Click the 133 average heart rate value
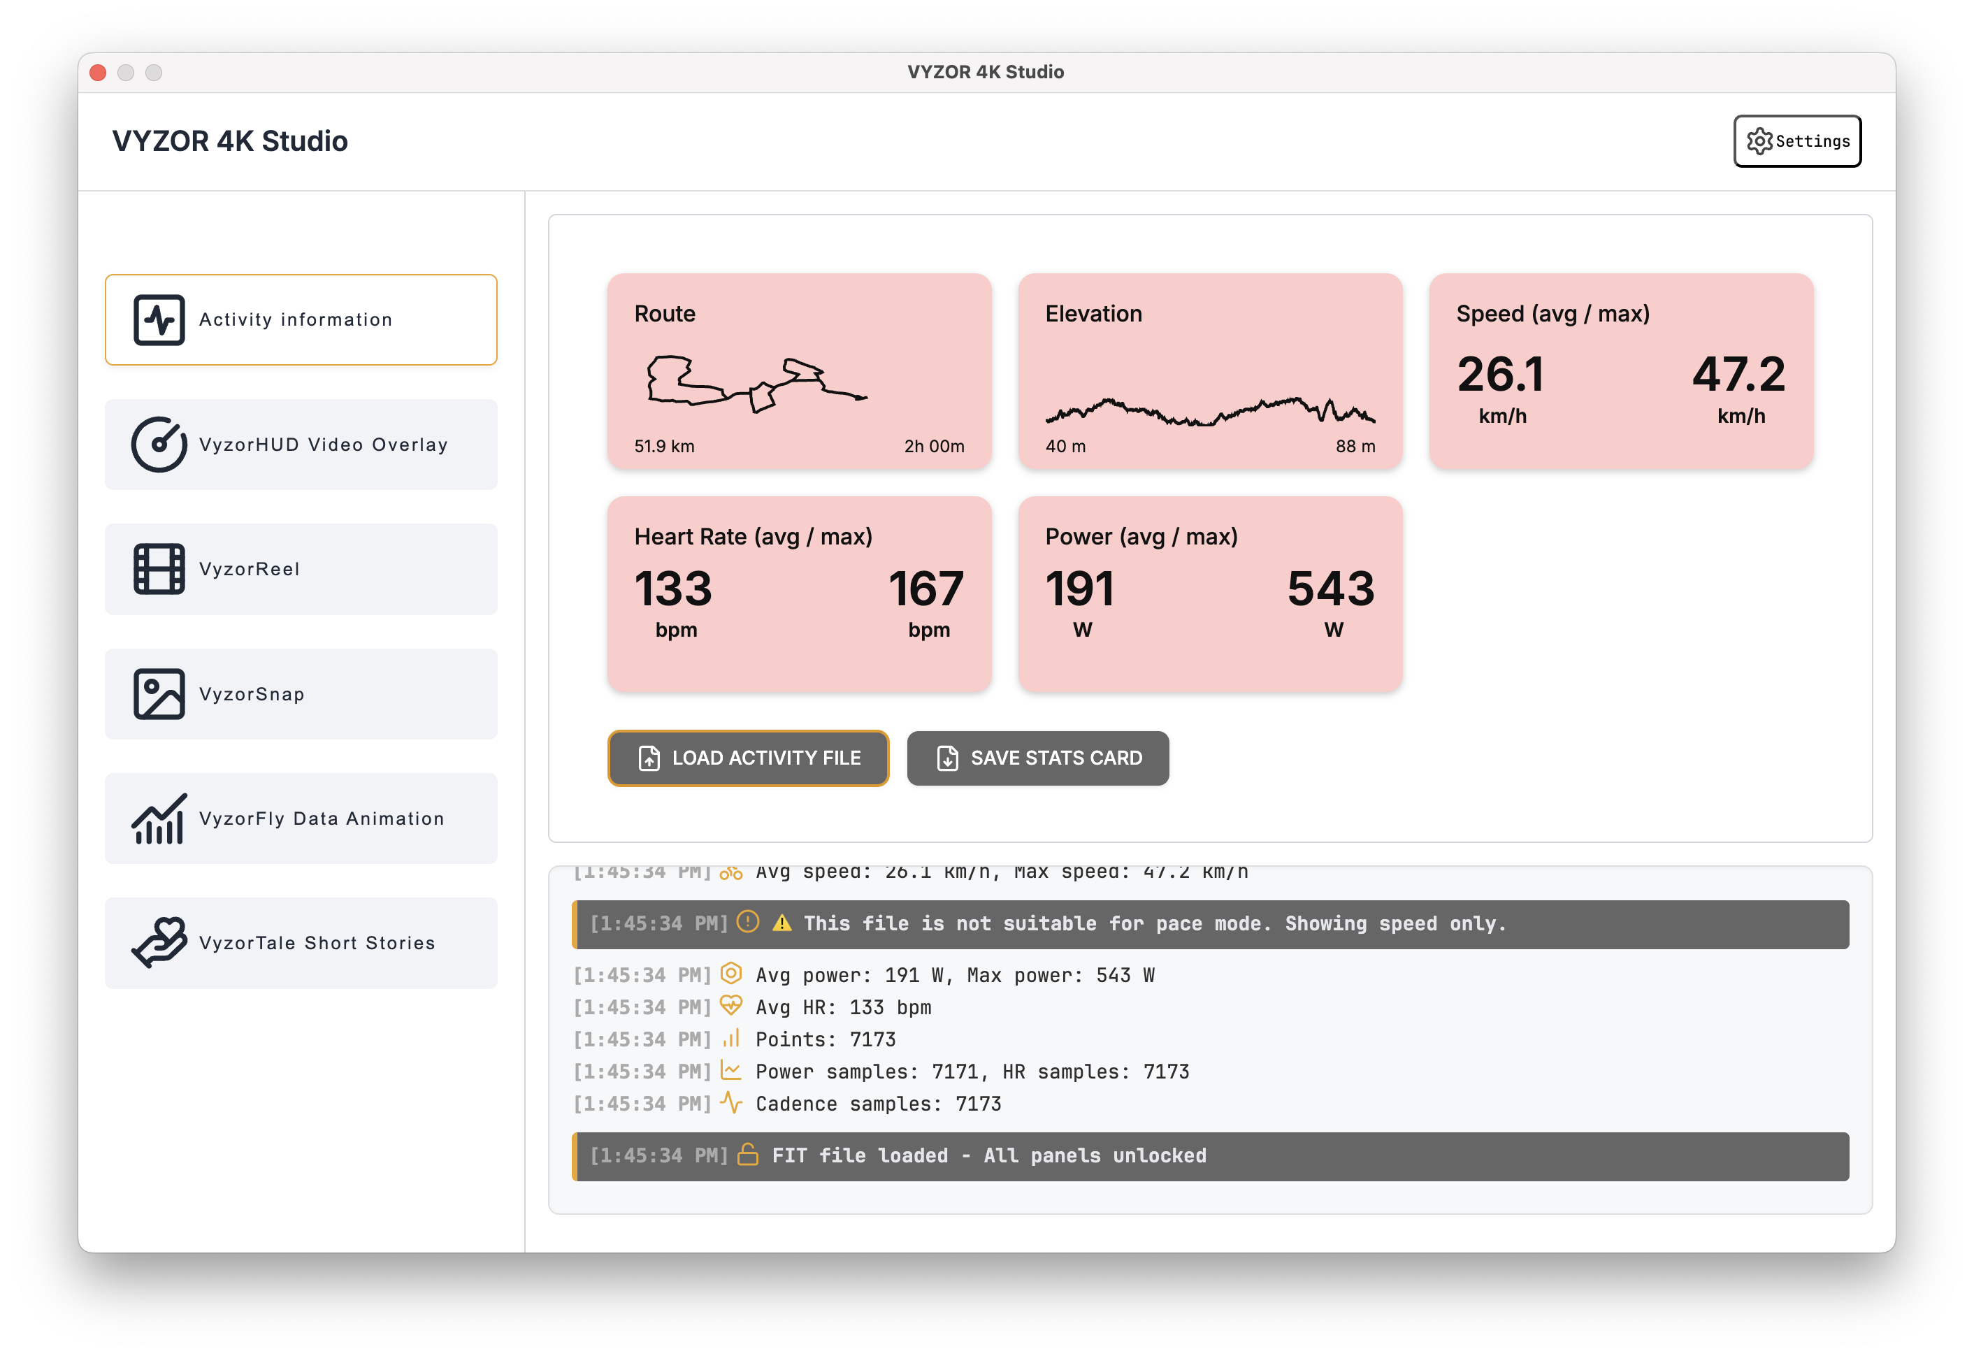Image resolution: width=1974 pixels, height=1356 pixels. tap(674, 589)
